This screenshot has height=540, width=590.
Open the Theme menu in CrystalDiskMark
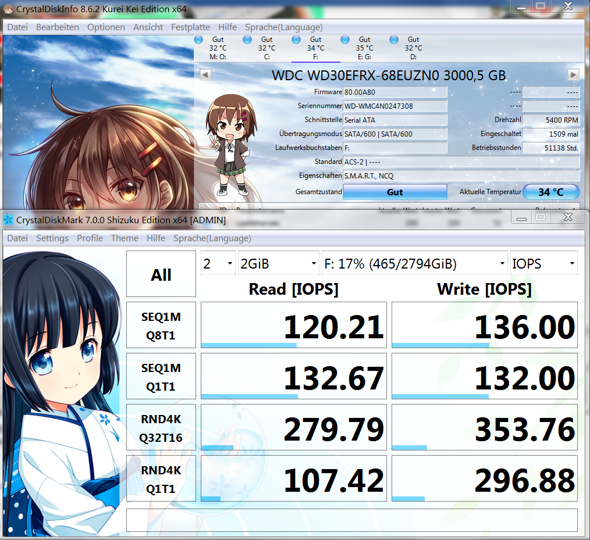pos(125,238)
